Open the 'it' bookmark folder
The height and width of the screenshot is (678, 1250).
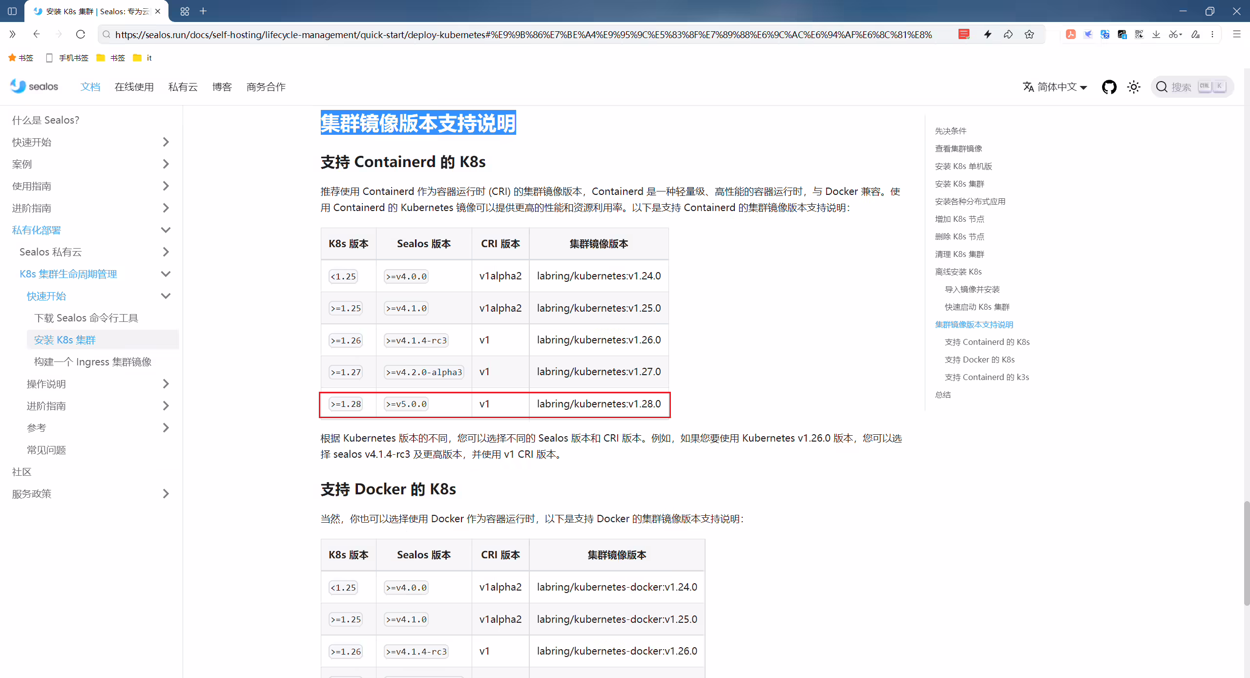pos(143,58)
